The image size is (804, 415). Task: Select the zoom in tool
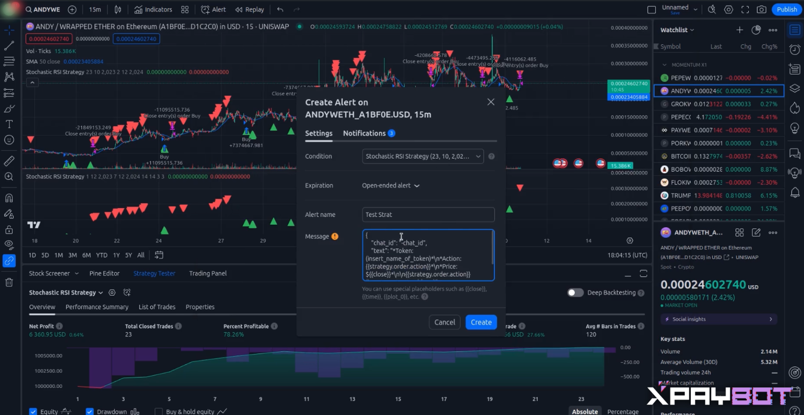point(9,177)
